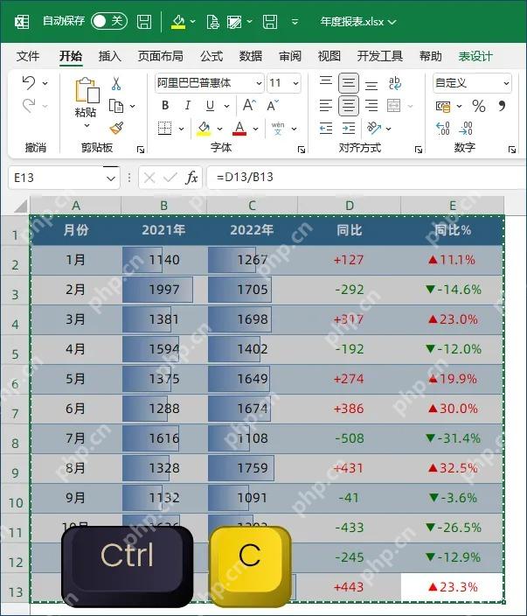Click the text Orientation icon
Screen dimensions: 527x616
pyautogui.click(x=373, y=128)
